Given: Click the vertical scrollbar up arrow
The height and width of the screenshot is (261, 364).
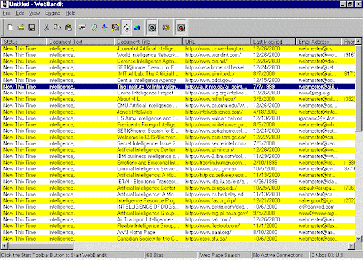Looking at the screenshot, I should (x=359, y=42).
